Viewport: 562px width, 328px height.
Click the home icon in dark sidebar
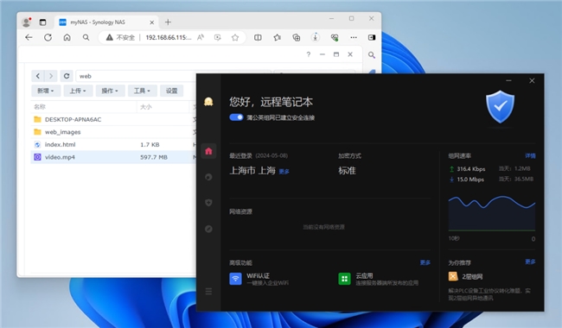coord(208,151)
